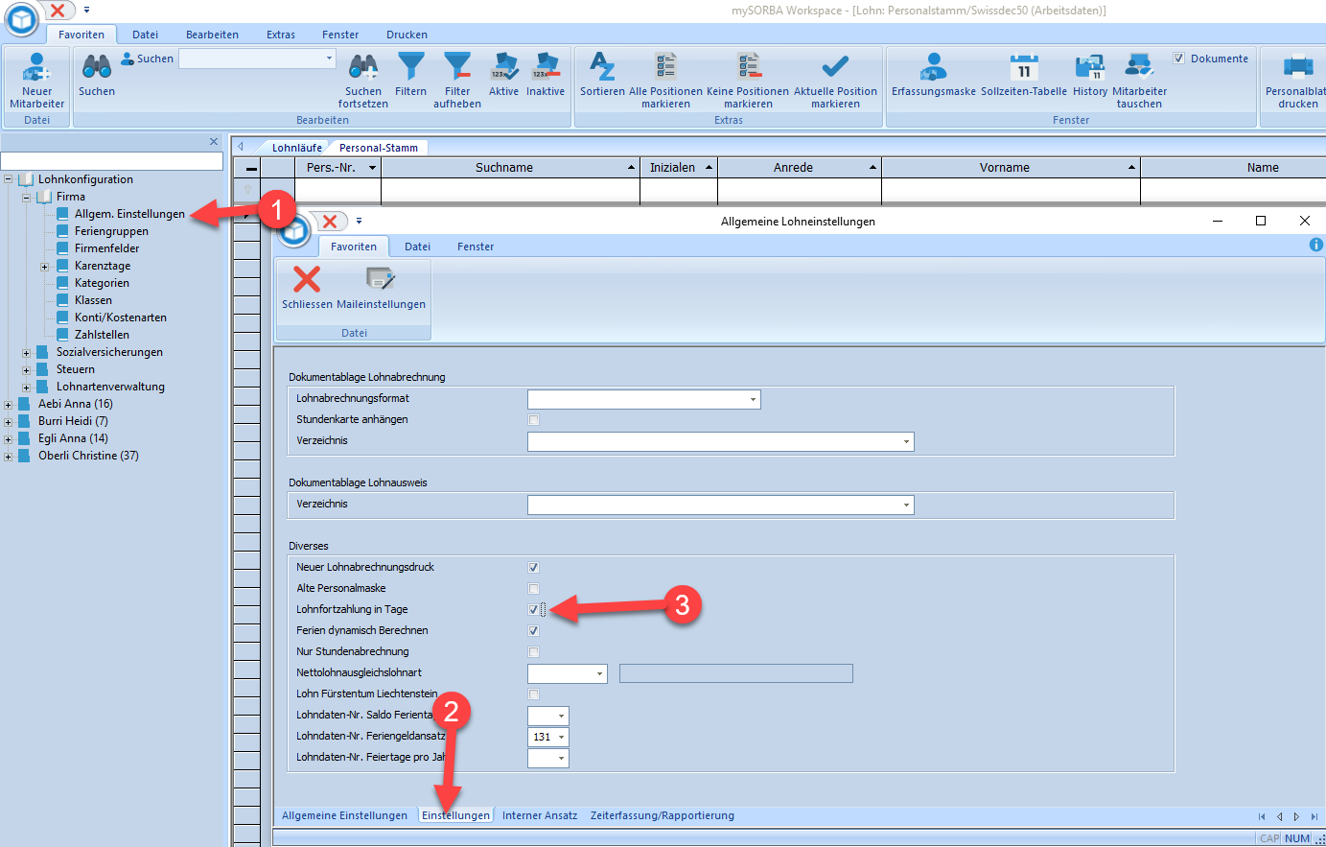Screen dimensions: 1326x847
Task: Switch to the Interner Ansatz tab
Action: (x=540, y=815)
